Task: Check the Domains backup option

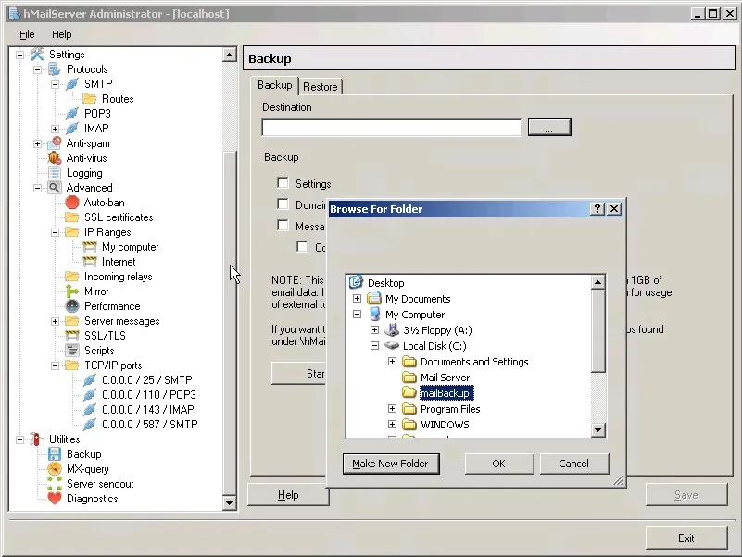Action: (283, 204)
